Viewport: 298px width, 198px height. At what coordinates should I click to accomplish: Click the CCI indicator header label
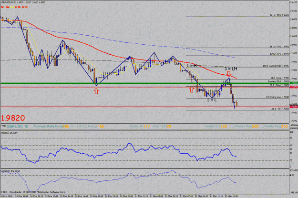[10, 171]
